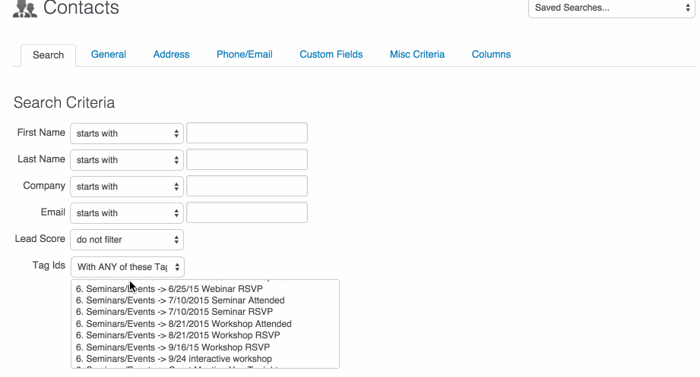This screenshot has width=700, height=377.
Task: Open the Tag Ids condition dropdown
Action: [x=128, y=267]
